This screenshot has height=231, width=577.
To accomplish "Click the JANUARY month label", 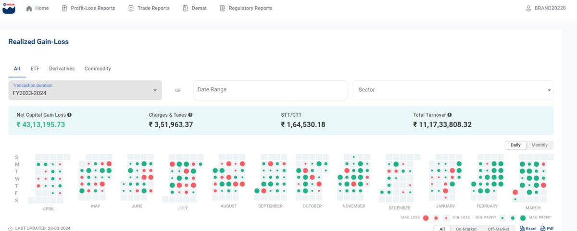I will pyautogui.click(x=445, y=206).
